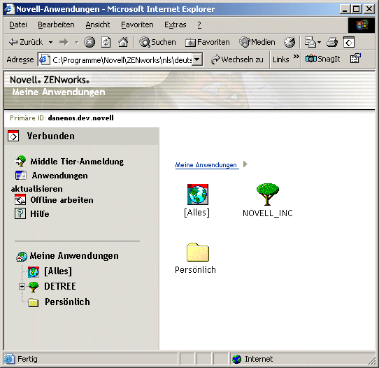Click the Zurück back button
379x368 pixels.
pyautogui.click(x=25, y=42)
